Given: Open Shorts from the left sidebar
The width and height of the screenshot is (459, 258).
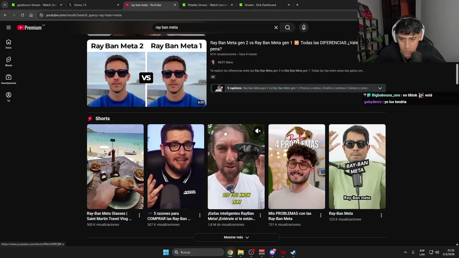Looking at the screenshot, I should click(9, 62).
